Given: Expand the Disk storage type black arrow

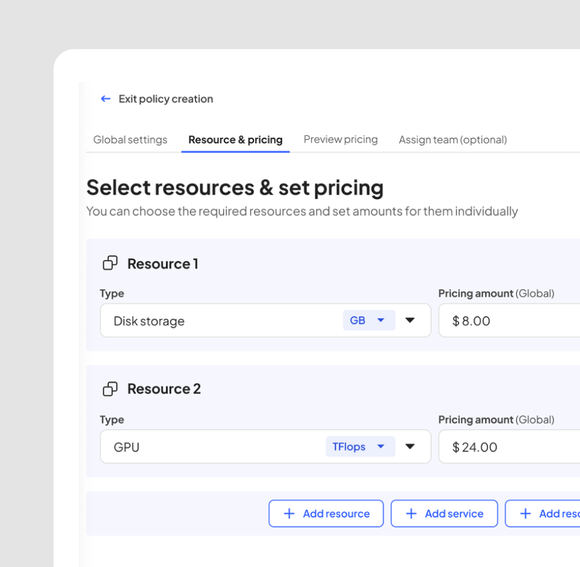Looking at the screenshot, I should point(410,320).
